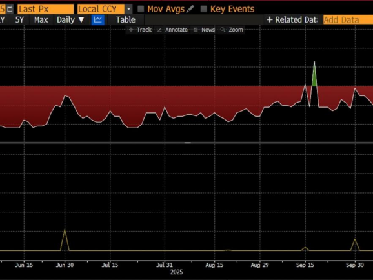This screenshot has height=280, width=373.
Task: Enable the Key Events checkbox
Action: click(x=204, y=9)
